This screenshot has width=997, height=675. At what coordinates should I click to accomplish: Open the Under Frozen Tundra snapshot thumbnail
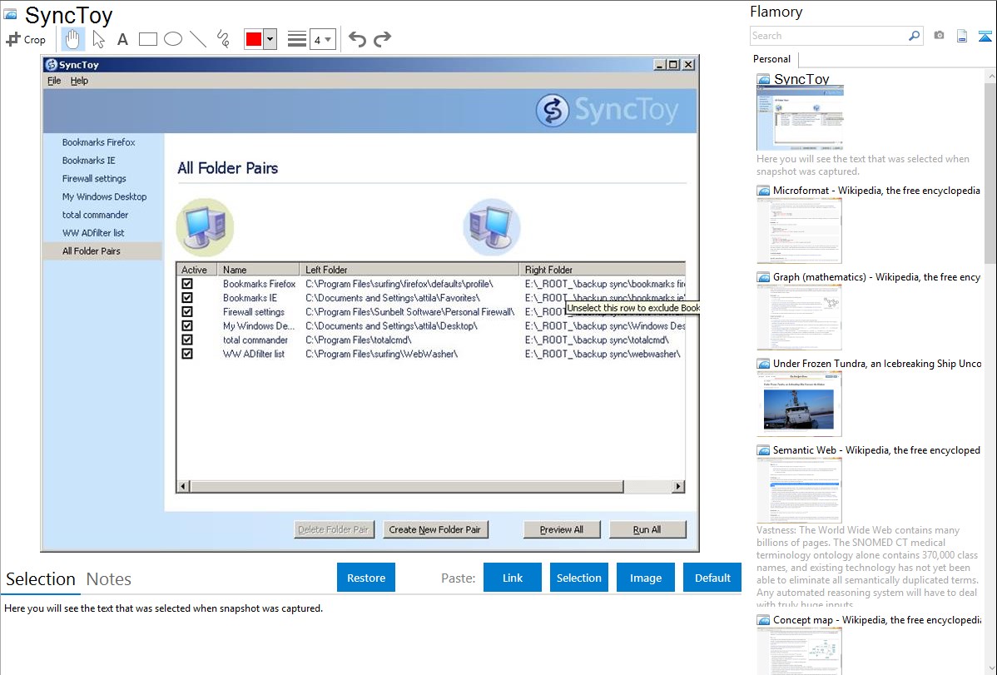point(799,404)
